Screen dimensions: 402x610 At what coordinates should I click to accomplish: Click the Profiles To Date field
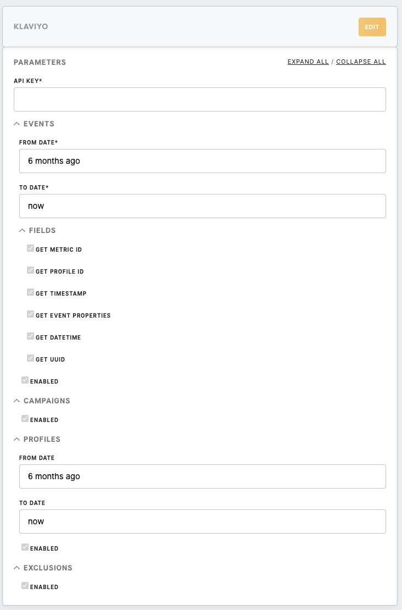point(203,522)
